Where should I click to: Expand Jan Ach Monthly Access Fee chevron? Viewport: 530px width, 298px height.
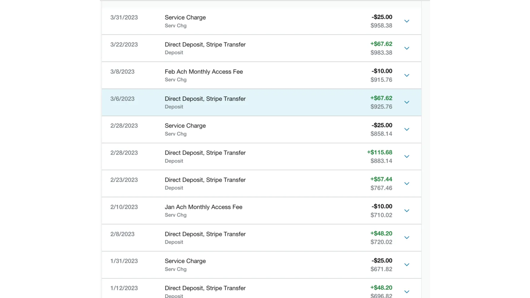407,211
